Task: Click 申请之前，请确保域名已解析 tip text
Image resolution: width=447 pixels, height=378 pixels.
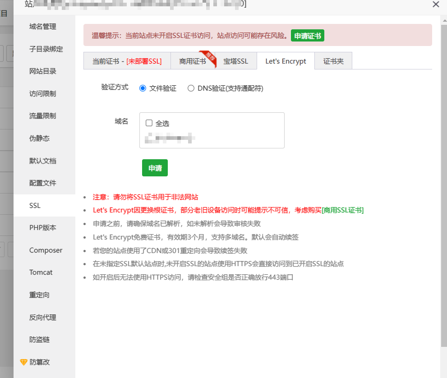Action: tap(177, 223)
